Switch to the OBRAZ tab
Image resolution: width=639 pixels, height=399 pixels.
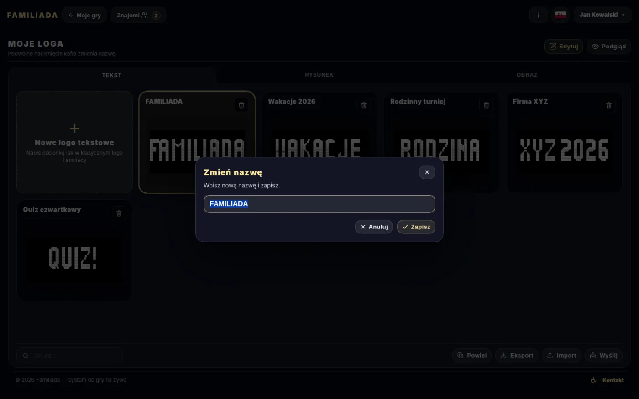527,75
